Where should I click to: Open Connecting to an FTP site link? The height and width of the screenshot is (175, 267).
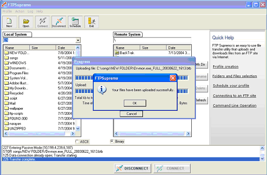tap(234, 95)
